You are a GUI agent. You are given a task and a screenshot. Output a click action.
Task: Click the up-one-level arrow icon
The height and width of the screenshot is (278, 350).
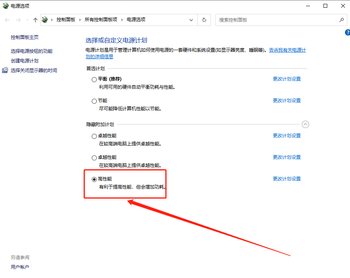35,20
